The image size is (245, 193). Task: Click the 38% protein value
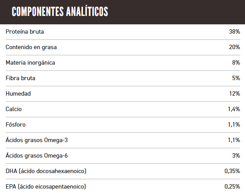coord(234,31)
